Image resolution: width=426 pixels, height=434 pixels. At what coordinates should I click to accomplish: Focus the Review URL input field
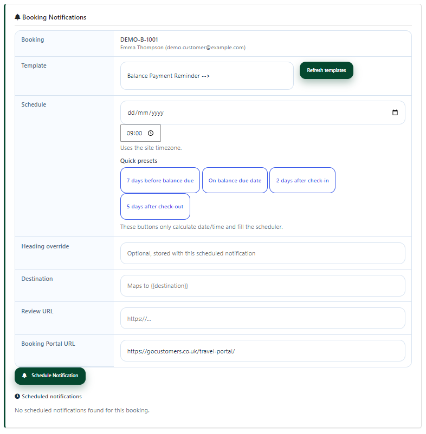(x=262, y=318)
